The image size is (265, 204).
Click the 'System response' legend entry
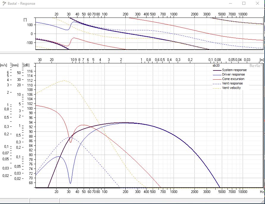(x=234, y=70)
